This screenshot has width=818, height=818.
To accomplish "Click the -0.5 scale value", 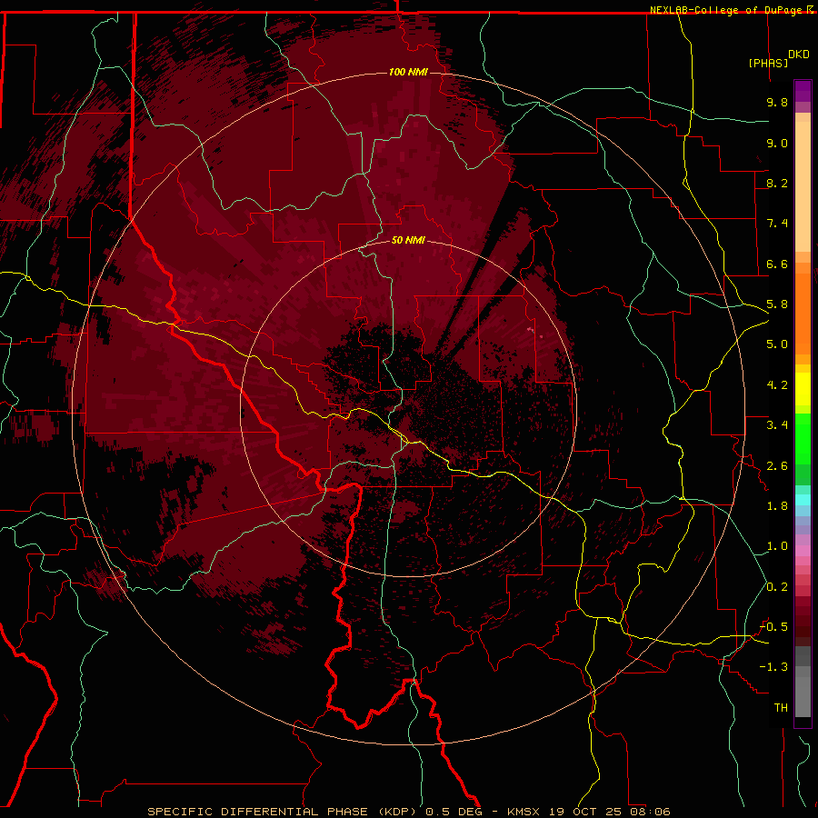I will [x=773, y=627].
